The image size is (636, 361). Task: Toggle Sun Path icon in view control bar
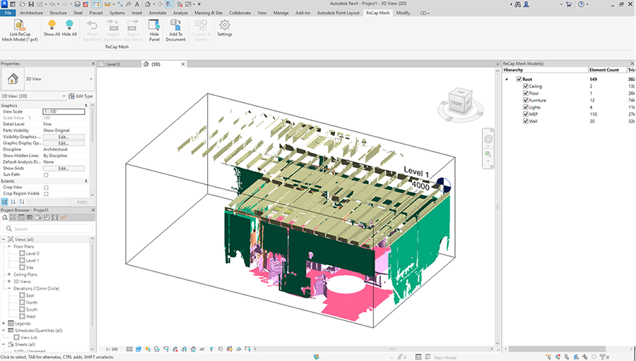pyautogui.click(x=147, y=349)
